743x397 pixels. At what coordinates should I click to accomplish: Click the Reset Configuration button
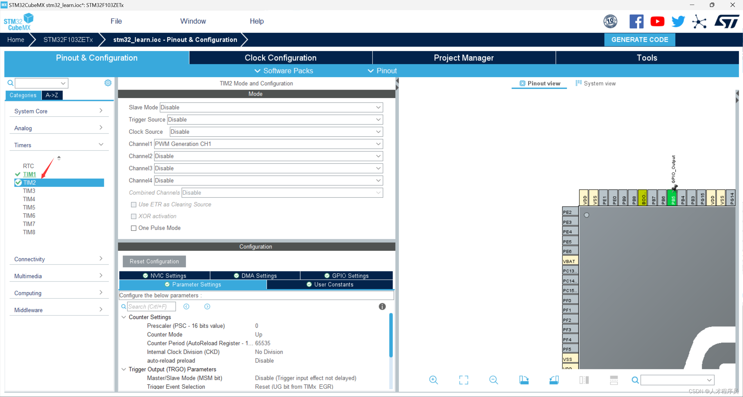tap(154, 261)
